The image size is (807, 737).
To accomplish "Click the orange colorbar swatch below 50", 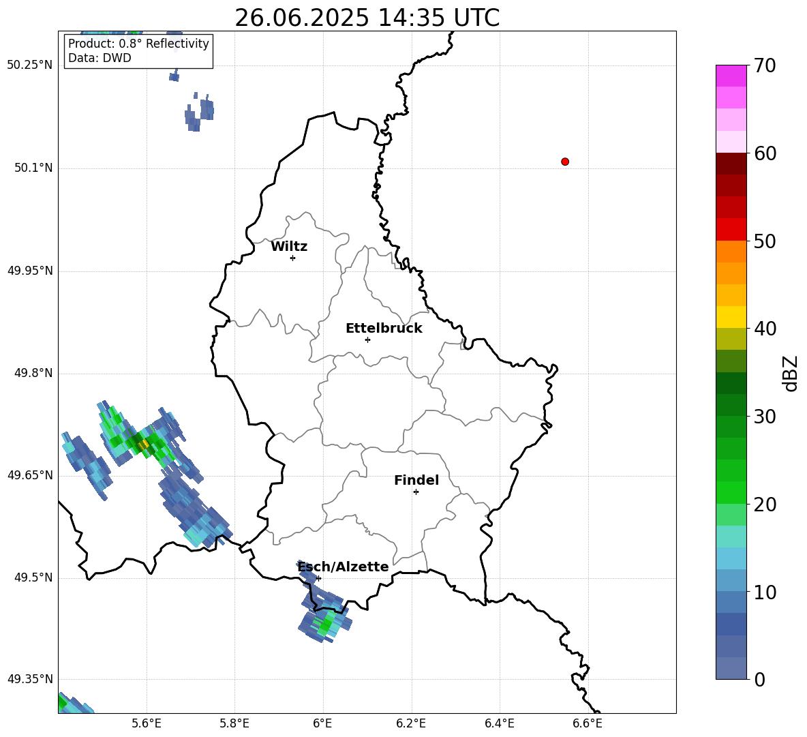I will click(x=731, y=252).
